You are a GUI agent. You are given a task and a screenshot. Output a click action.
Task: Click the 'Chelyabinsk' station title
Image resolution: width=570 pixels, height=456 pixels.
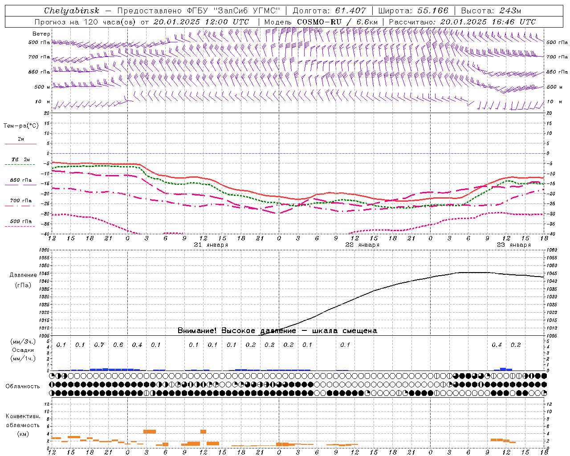[x=71, y=11]
